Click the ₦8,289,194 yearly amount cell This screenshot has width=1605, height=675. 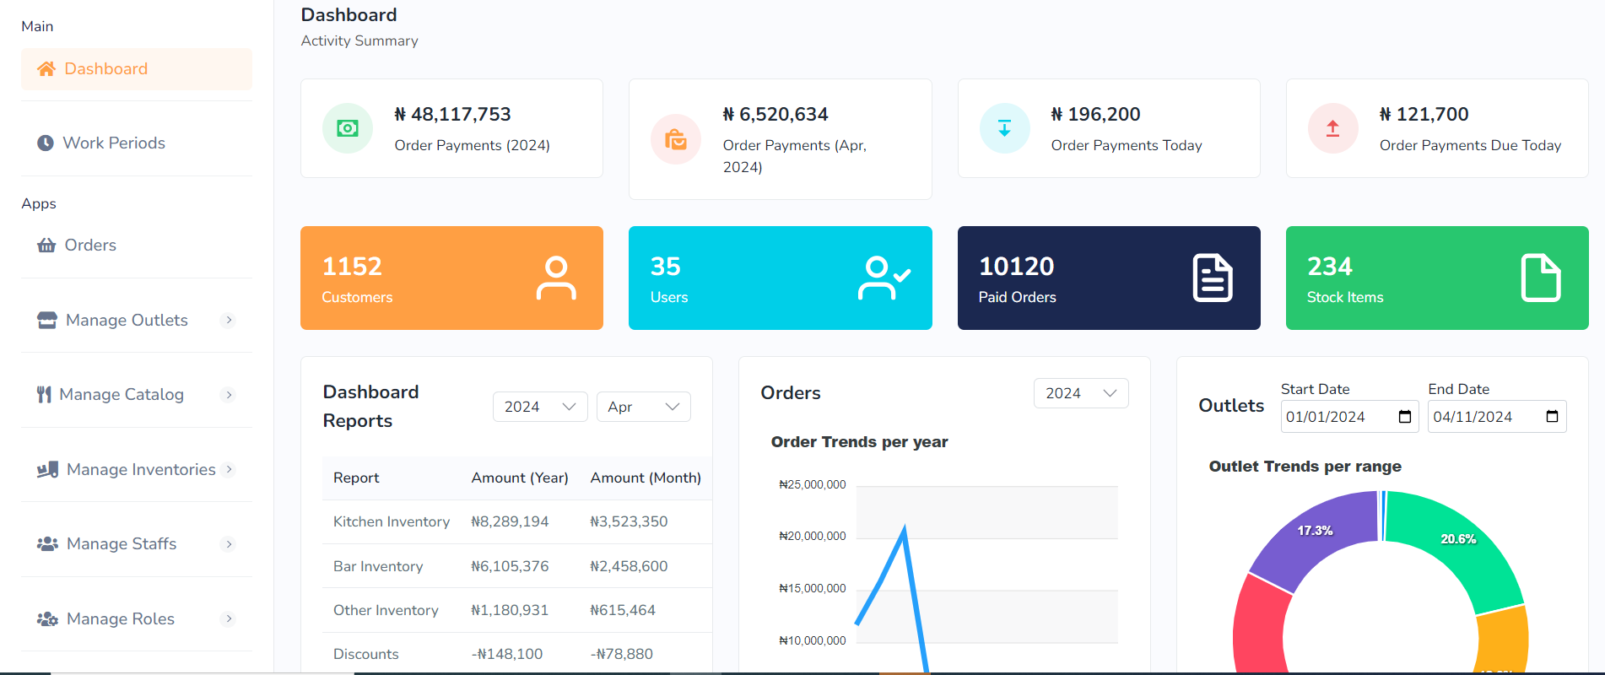[x=510, y=522]
